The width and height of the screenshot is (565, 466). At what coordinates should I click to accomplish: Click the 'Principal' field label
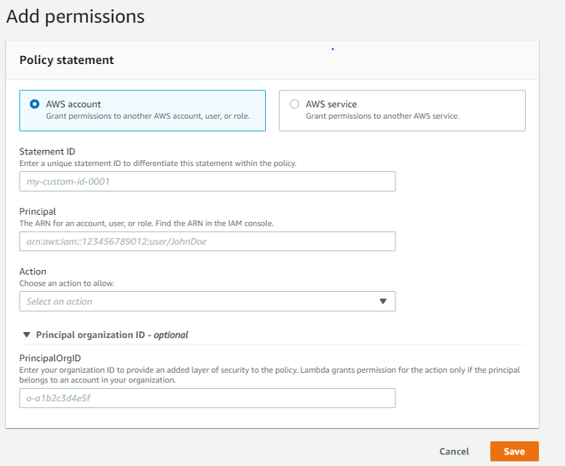pyautogui.click(x=38, y=211)
